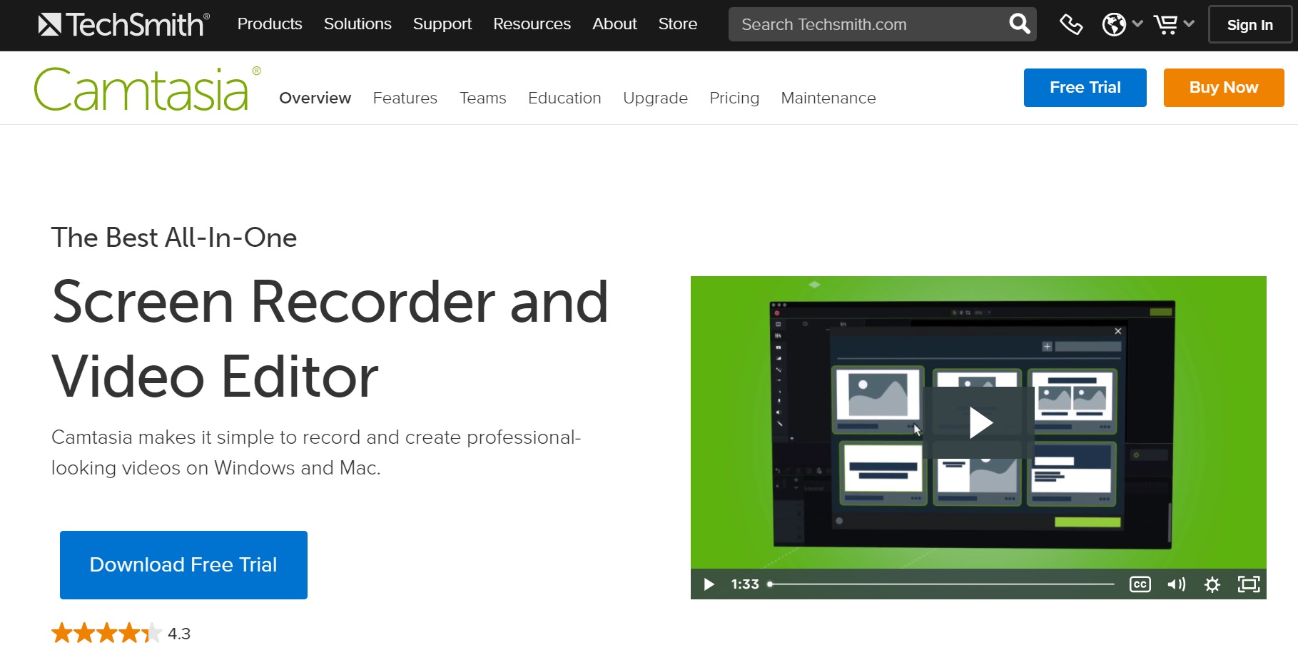The image size is (1298, 655).
Task: Open the Products menu
Action: pos(270,24)
